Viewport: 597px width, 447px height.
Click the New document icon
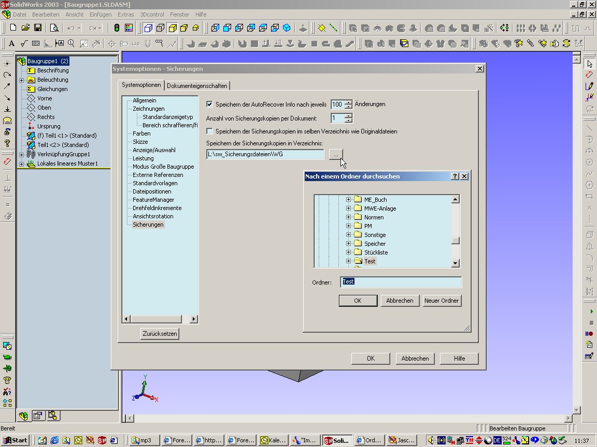14,27
